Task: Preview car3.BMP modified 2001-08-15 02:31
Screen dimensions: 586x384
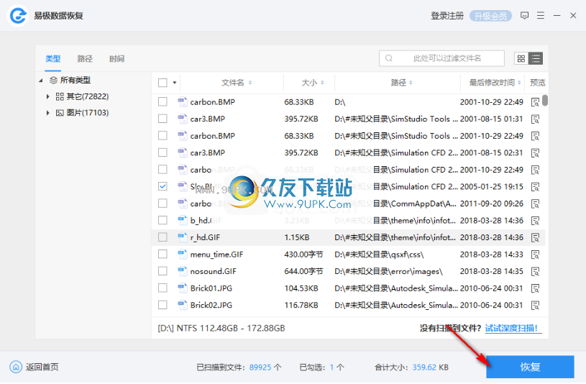Action: click(535, 153)
